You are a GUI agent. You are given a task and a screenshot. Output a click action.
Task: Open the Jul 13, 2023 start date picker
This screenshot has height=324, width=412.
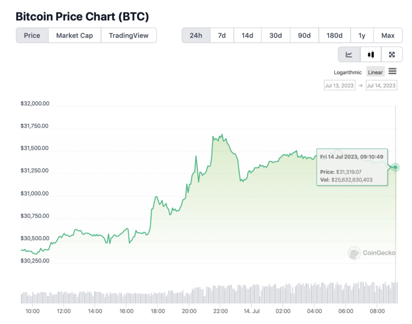pyautogui.click(x=339, y=85)
